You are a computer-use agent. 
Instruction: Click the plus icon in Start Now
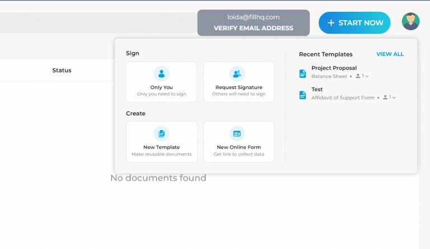click(331, 23)
